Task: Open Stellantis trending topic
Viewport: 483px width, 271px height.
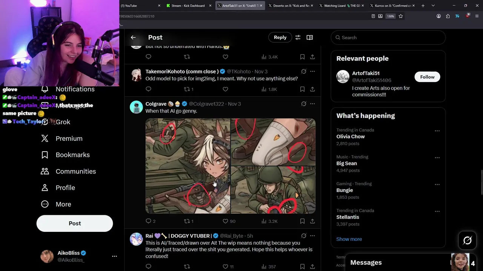Action: tap(348, 217)
